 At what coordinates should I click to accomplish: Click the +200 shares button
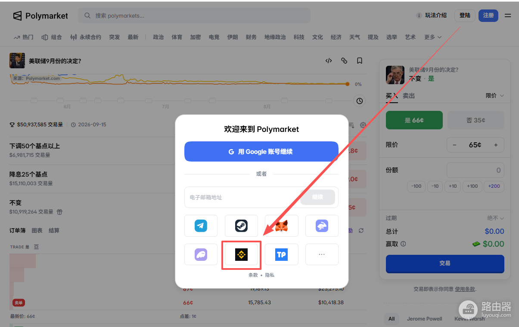point(494,186)
